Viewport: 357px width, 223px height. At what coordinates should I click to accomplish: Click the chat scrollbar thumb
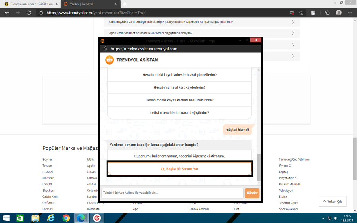click(x=259, y=167)
